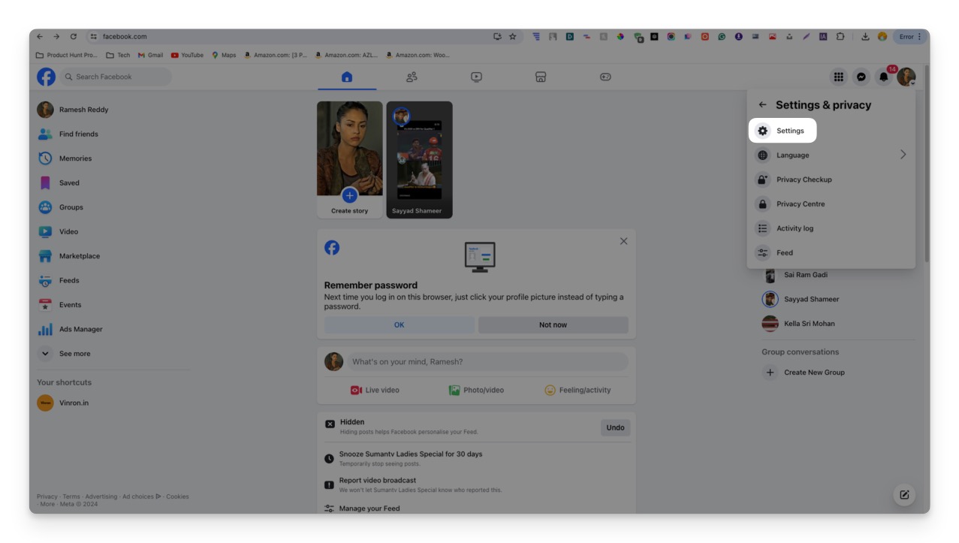The image size is (959, 543).
Task: Switch to the Home feed tab
Action: [348, 76]
